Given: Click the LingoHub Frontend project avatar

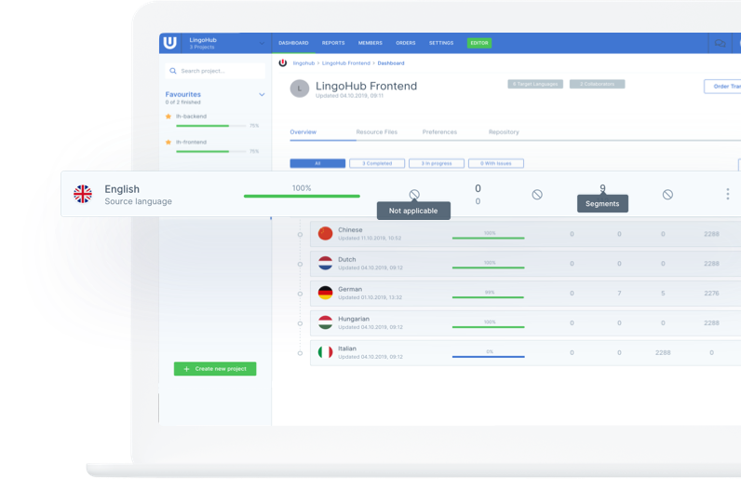Looking at the screenshot, I should click(299, 89).
